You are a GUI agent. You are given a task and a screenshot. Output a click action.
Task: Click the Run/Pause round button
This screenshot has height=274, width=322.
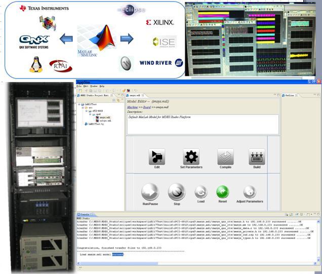coord(150,192)
